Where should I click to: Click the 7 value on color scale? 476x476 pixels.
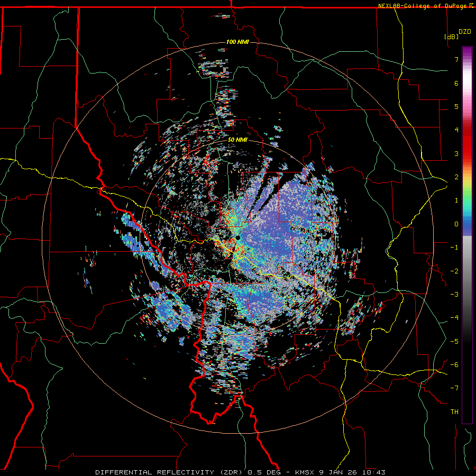click(456, 59)
